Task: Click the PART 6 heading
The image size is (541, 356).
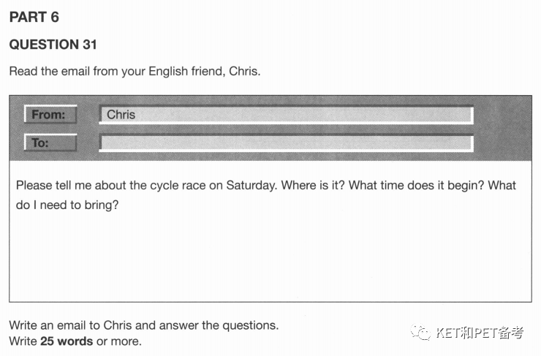Action: coord(34,18)
